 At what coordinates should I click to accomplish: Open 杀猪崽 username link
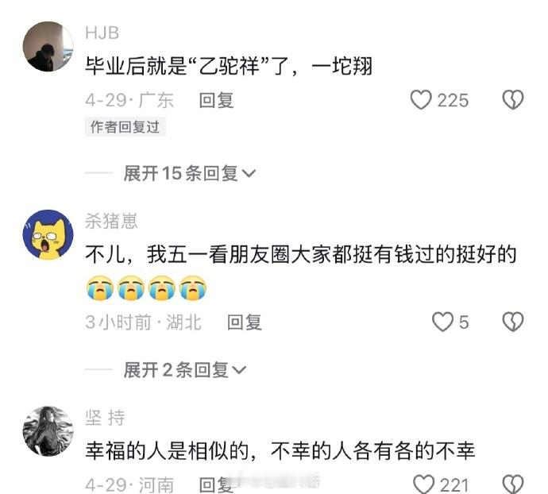pos(111,222)
